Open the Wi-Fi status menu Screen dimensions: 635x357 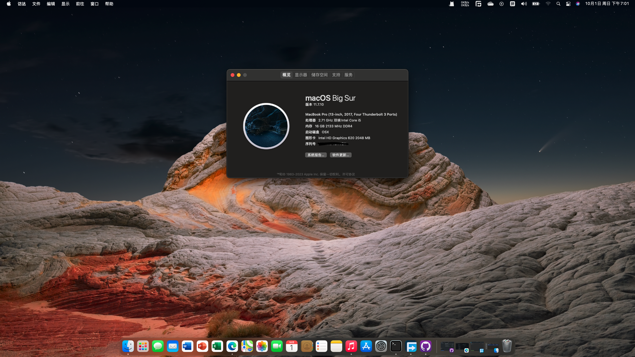[548, 4]
